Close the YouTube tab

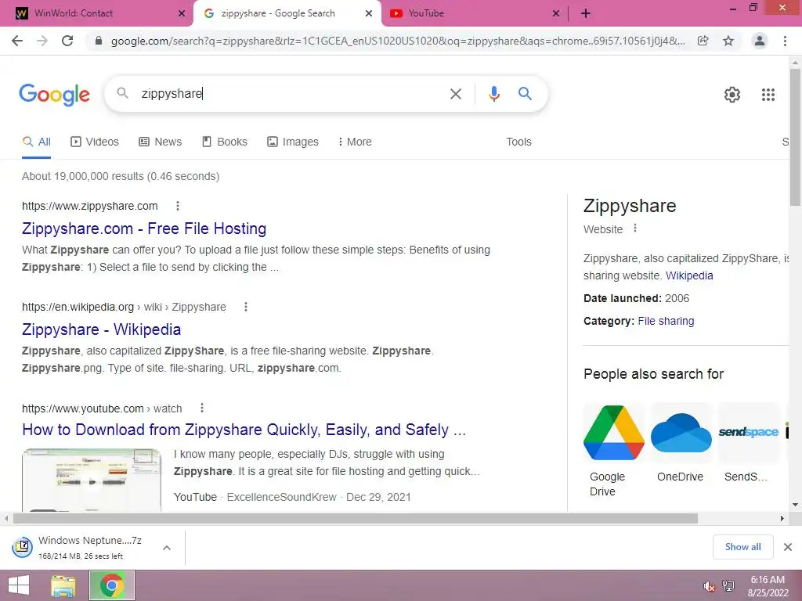556,13
